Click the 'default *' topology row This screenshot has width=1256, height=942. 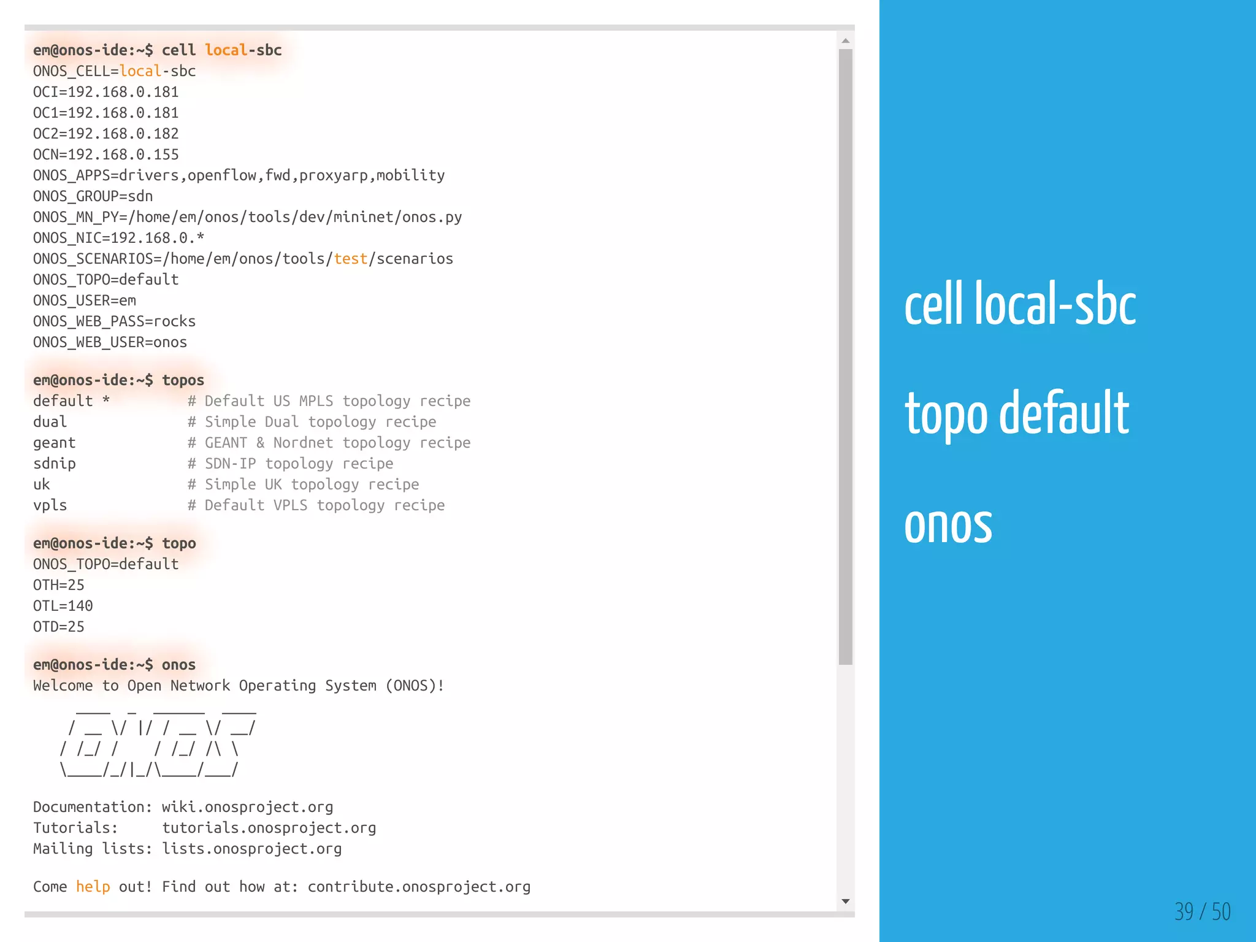252,401
